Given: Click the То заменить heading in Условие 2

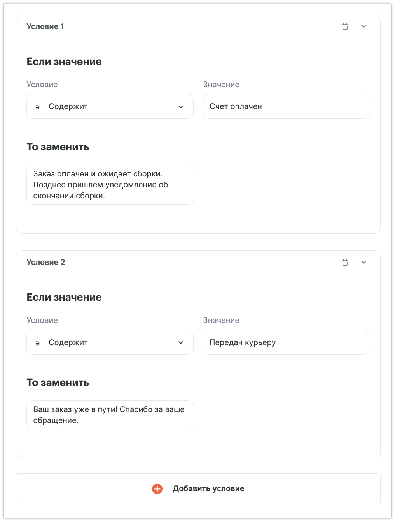Looking at the screenshot, I should tap(58, 383).
